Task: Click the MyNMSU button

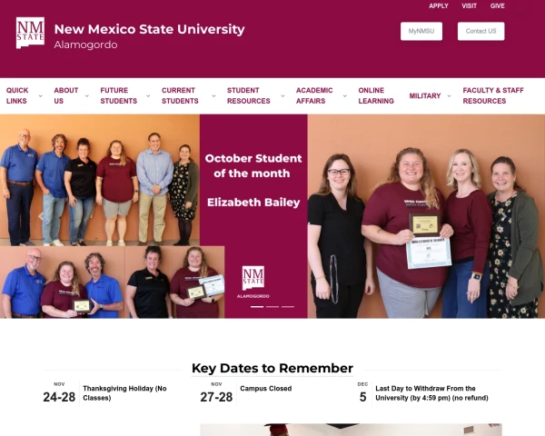Action: (421, 31)
